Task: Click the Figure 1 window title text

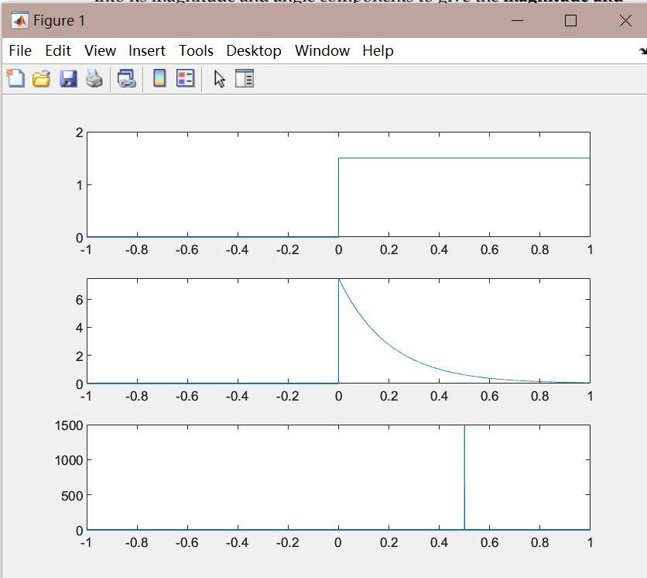Action: [59, 20]
